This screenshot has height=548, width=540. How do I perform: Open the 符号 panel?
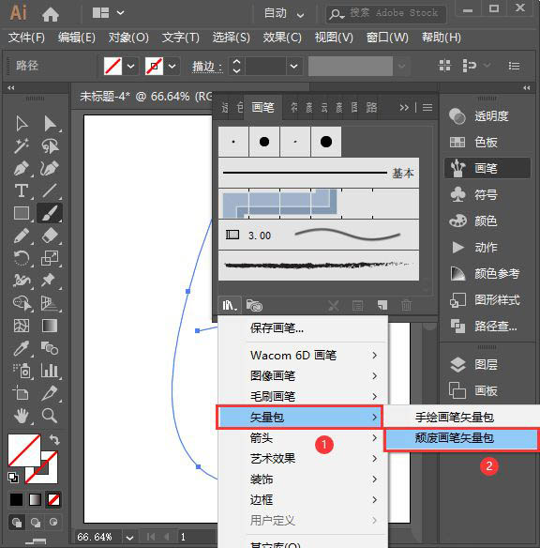click(x=487, y=194)
